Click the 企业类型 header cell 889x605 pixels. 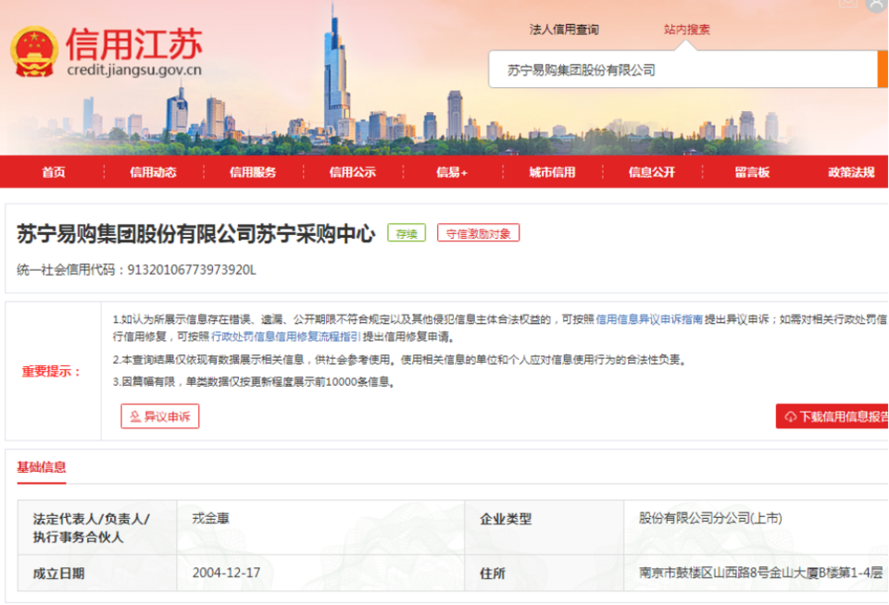(x=545, y=527)
